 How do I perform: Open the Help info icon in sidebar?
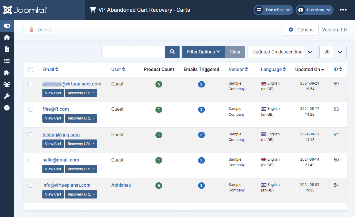pos(7,108)
